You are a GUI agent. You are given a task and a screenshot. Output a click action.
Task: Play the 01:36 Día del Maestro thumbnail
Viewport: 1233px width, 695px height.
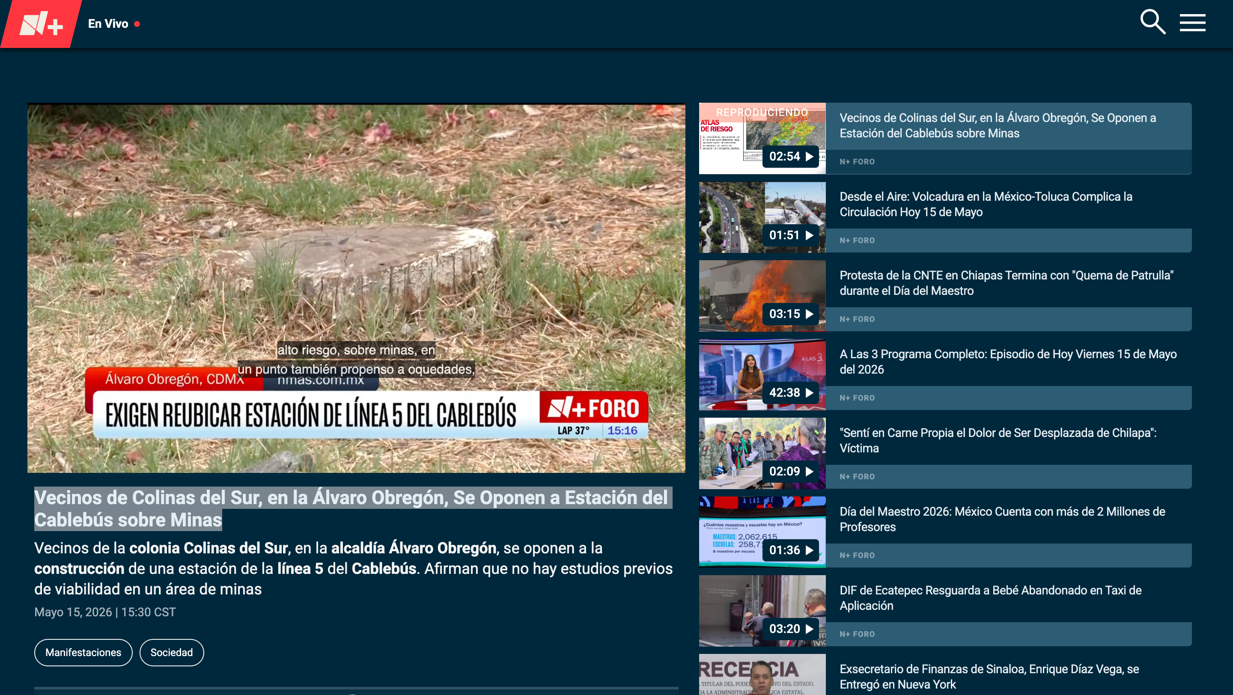(x=762, y=532)
